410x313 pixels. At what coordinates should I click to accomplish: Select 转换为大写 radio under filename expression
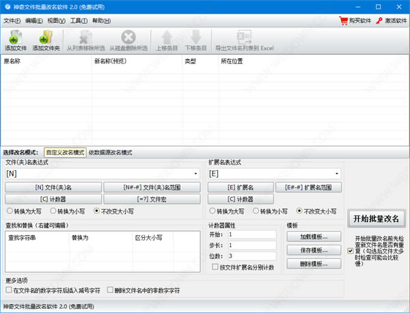[x=8, y=211]
